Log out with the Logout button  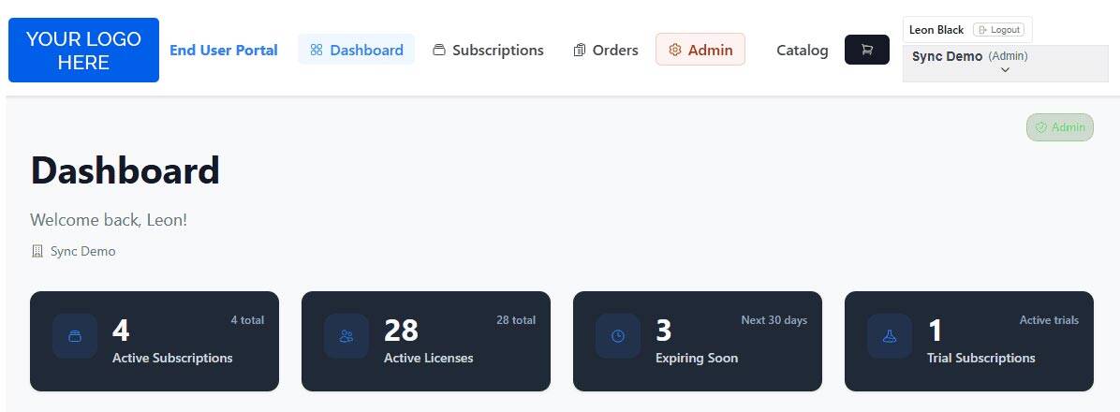point(999,30)
